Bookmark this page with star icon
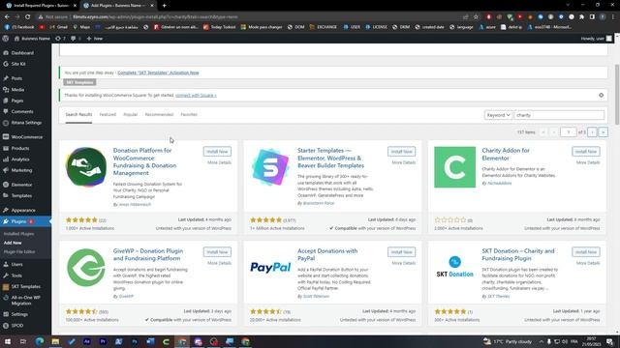The image size is (620, 348). tap(476, 17)
